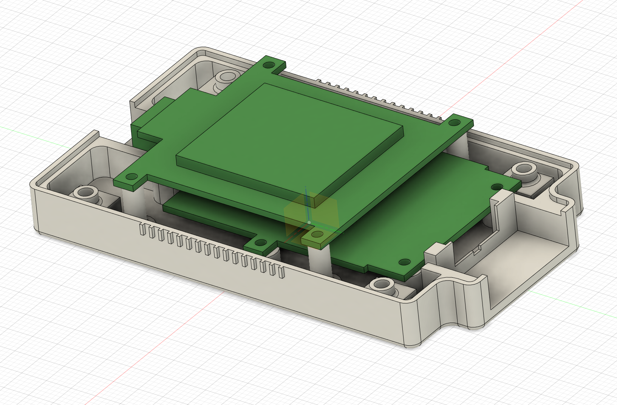Select the upper PCB's right tab mounting hole
Screen dimensions: 617x405
pyautogui.click(x=454, y=122)
